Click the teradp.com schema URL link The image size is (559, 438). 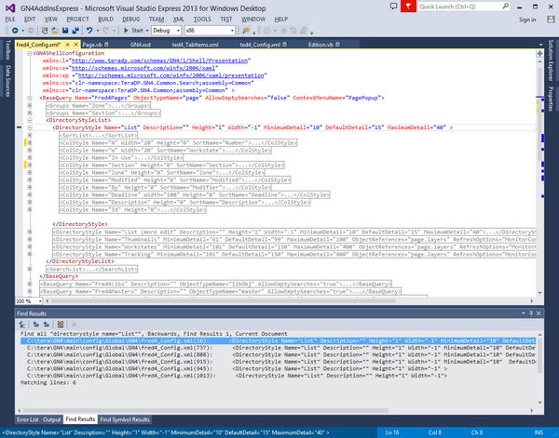point(159,60)
